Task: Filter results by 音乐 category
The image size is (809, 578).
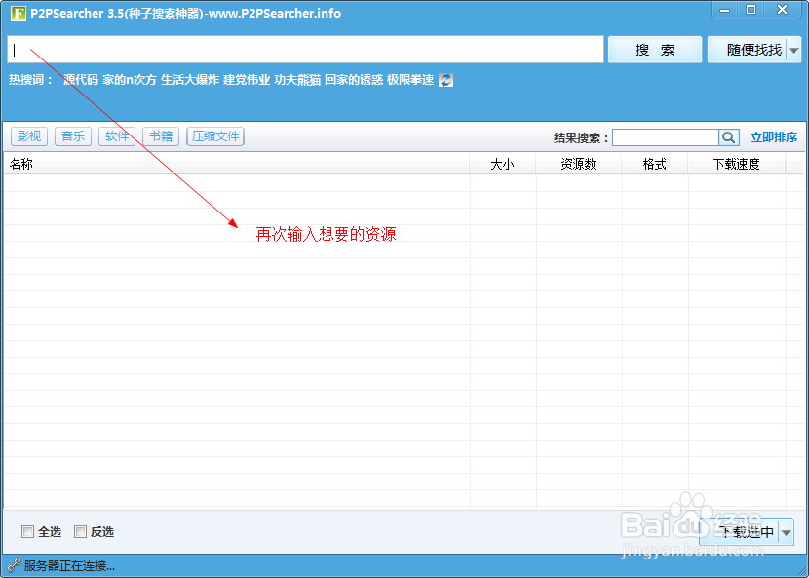Action: click(x=73, y=136)
